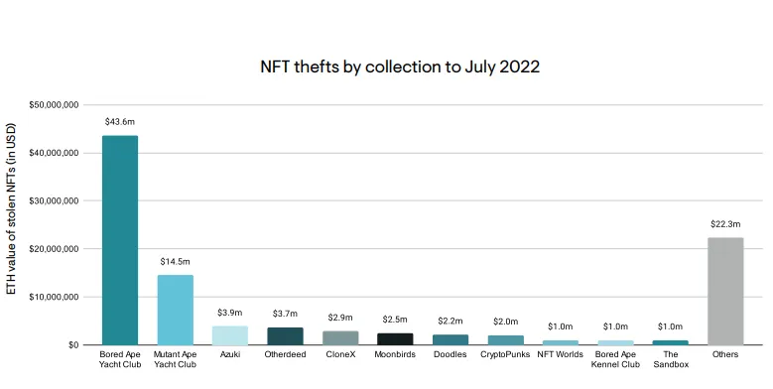The width and height of the screenshot is (773, 389).
Task: Click the grey CloneX bar
Action: pos(340,337)
